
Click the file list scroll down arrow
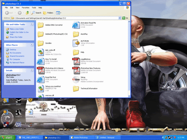pyautogui.click(x=129, y=96)
